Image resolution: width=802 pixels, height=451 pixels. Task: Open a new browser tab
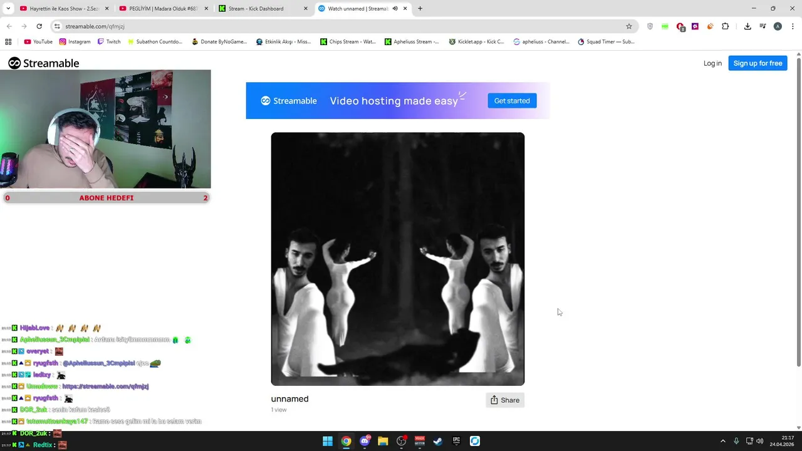(420, 9)
